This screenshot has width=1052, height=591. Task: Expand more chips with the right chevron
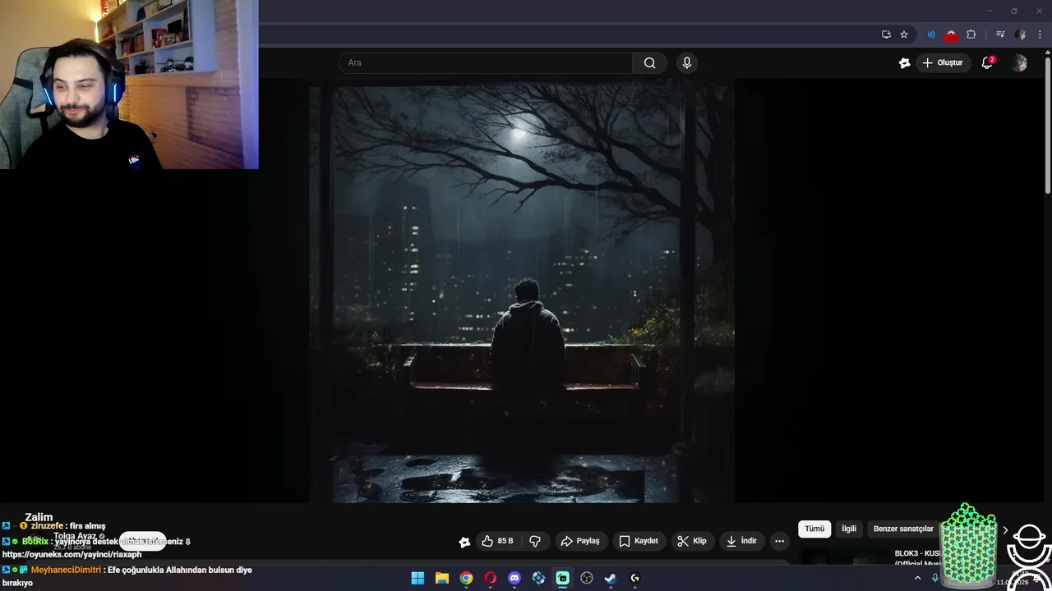click(1005, 530)
